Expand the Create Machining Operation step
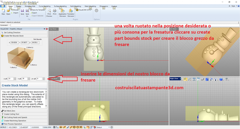 [x=24, y=121]
